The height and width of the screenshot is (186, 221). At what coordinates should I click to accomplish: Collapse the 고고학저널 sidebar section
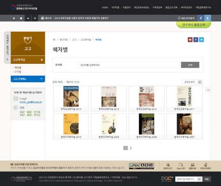[28, 60]
